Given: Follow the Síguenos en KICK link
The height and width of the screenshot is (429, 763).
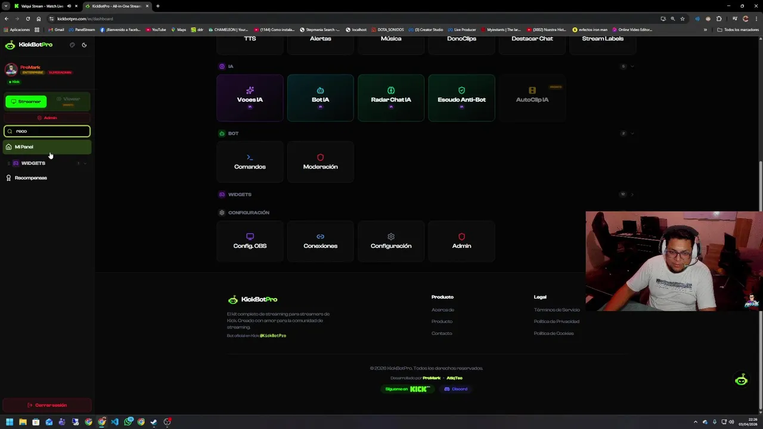Looking at the screenshot, I should click(408, 389).
